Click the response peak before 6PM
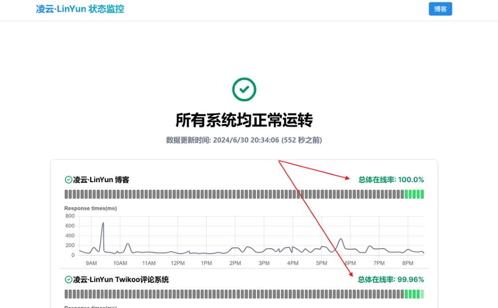 [x=341, y=239]
